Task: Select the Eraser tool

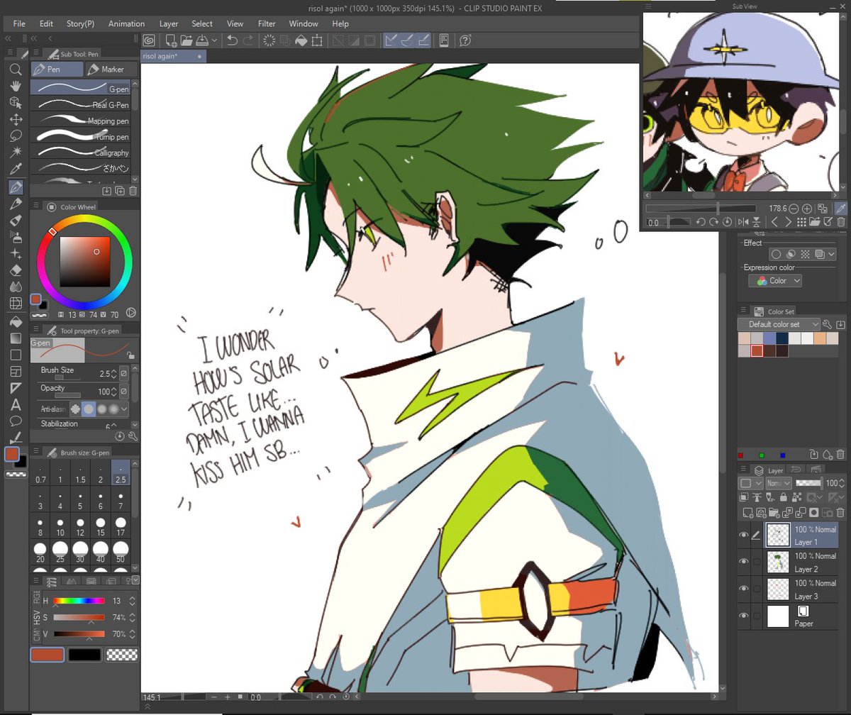Action: [x=16, y=270]
